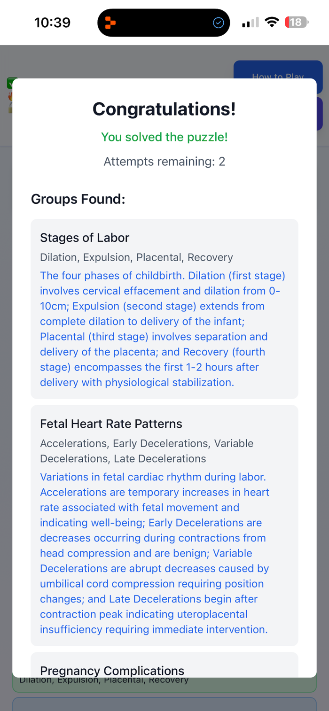Tap the blue Stages of Labor explanation text
Image resolution: width=329 pixels, height=711 pixels.
[x=162, y=329]
